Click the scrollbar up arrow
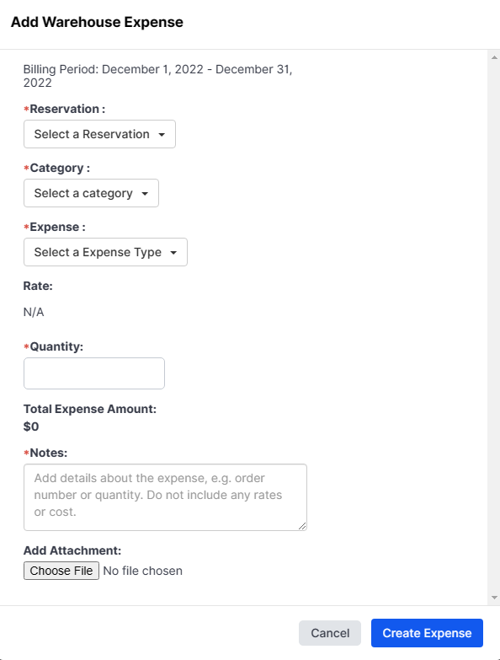This screenshot has width=500, height=660. point(494,57)
